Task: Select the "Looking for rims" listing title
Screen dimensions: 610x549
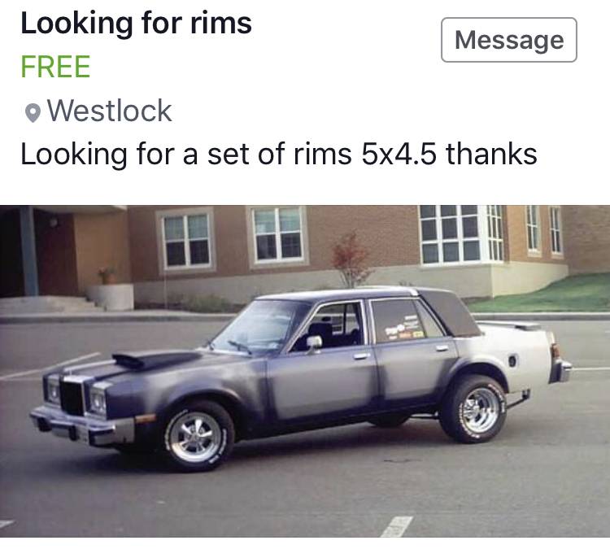Action: click(136, 23)
